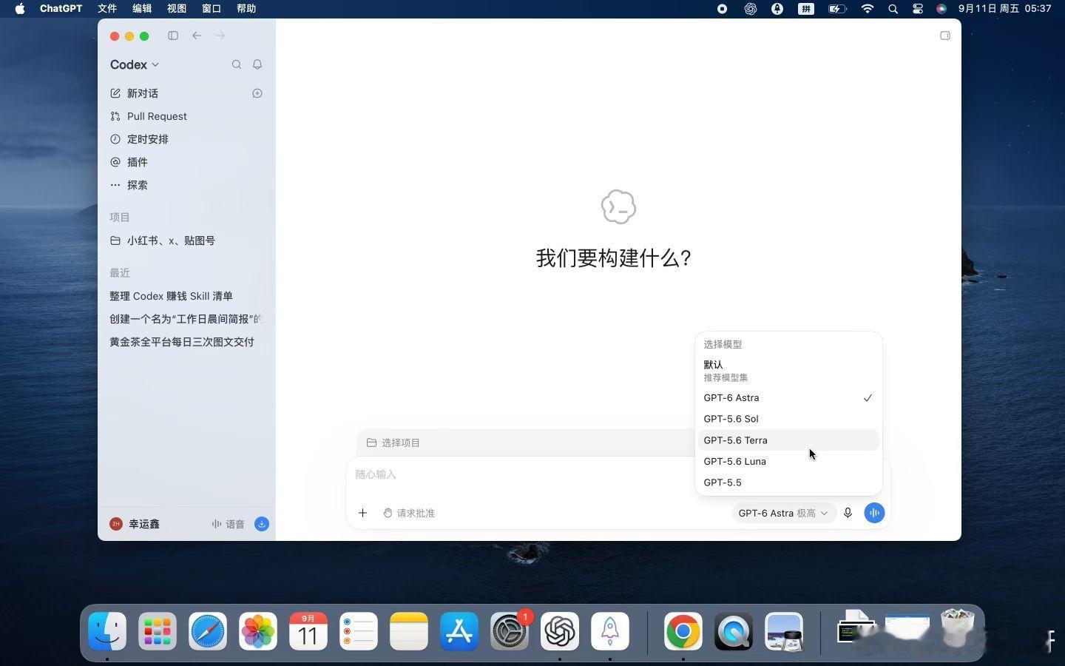Click the plus icon beside 新对话

[x=257, y=93]
